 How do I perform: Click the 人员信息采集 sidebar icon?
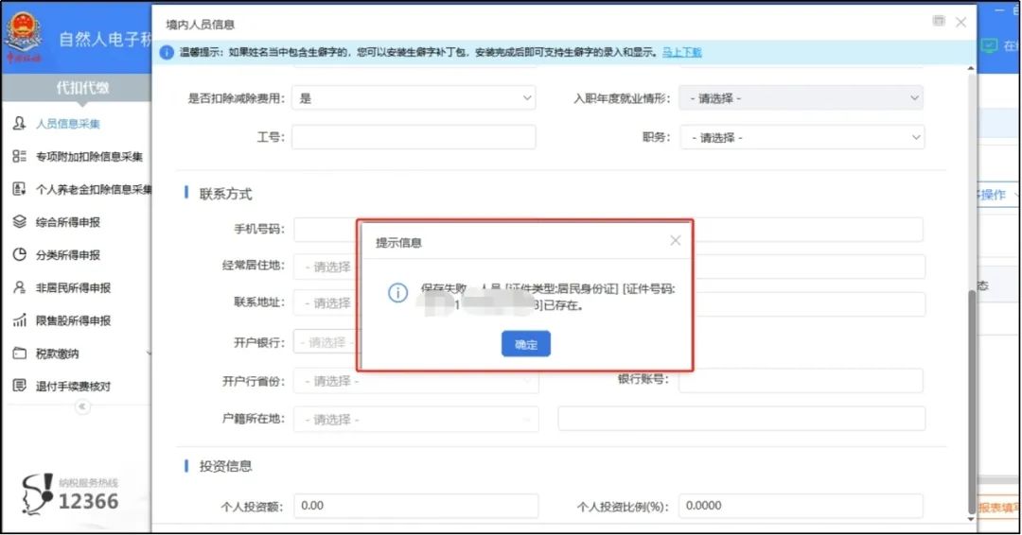click(19, 124)
